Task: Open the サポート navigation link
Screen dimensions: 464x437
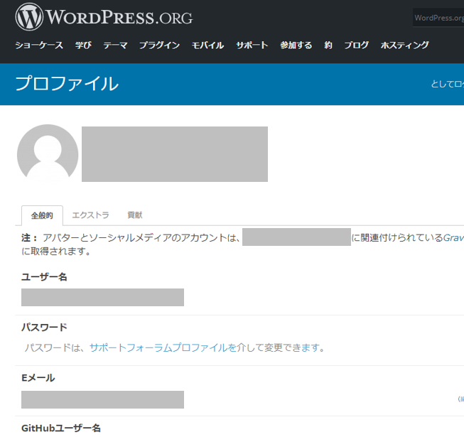Action: [252, 45]
